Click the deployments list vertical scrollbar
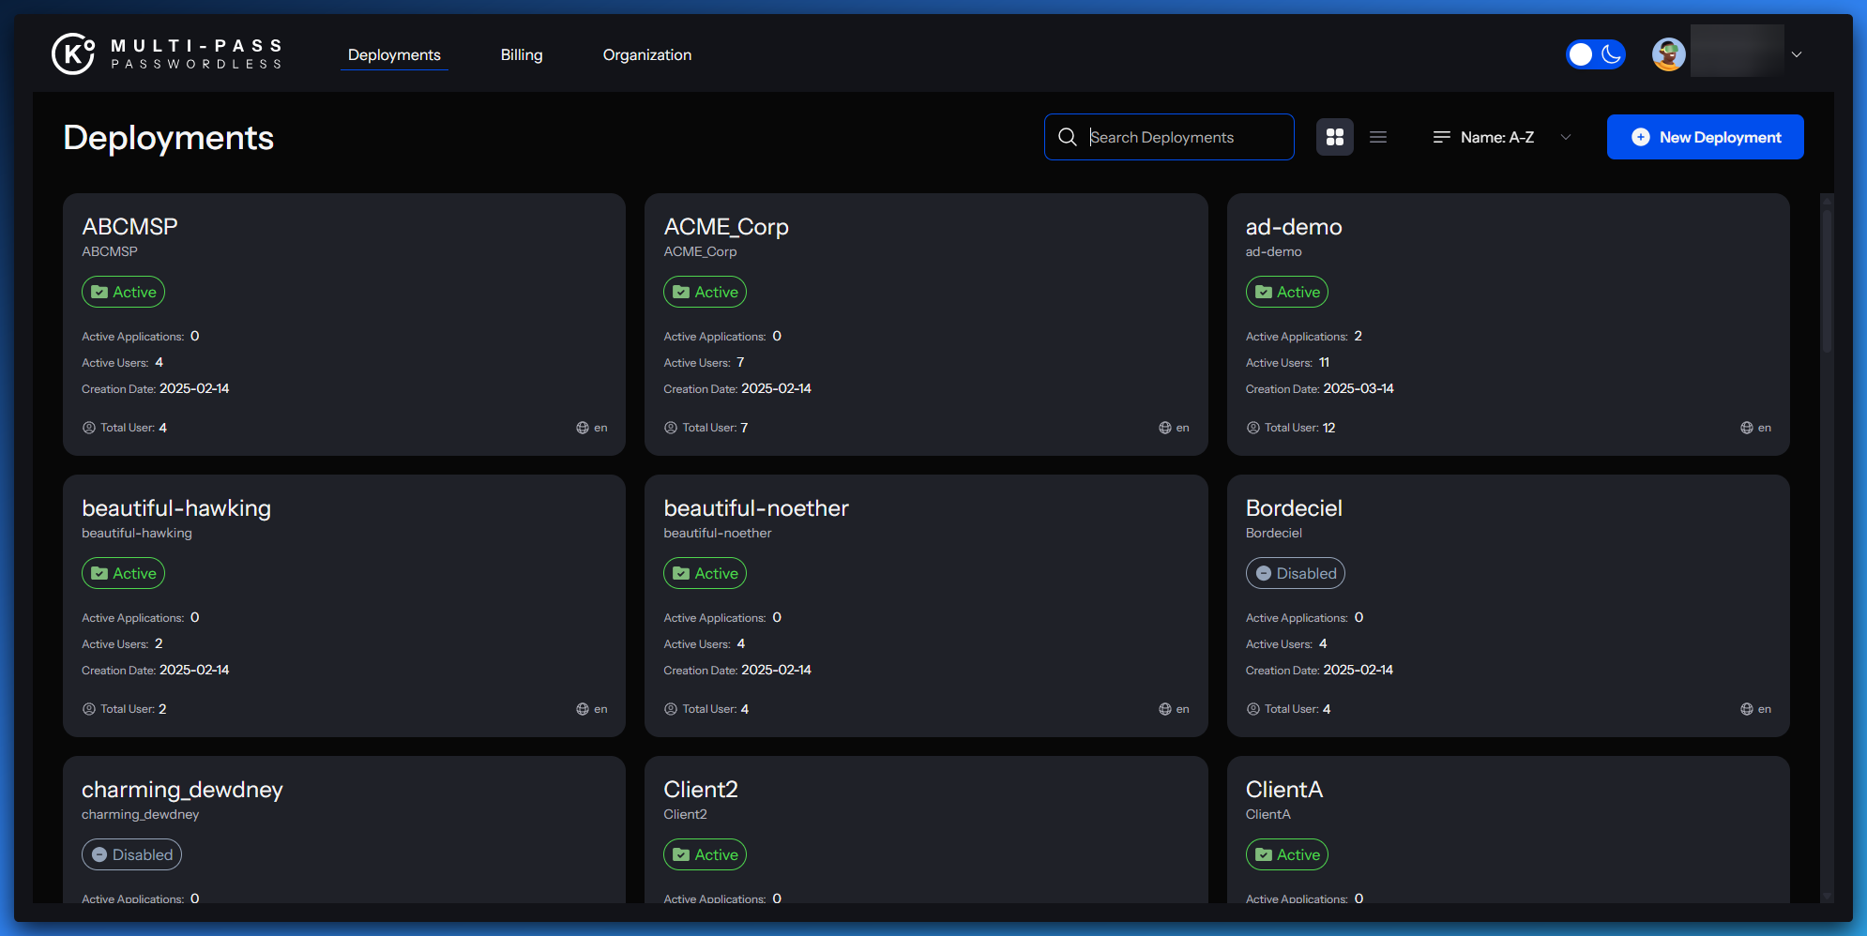1867x936 pixels. tap(1827, 281)
